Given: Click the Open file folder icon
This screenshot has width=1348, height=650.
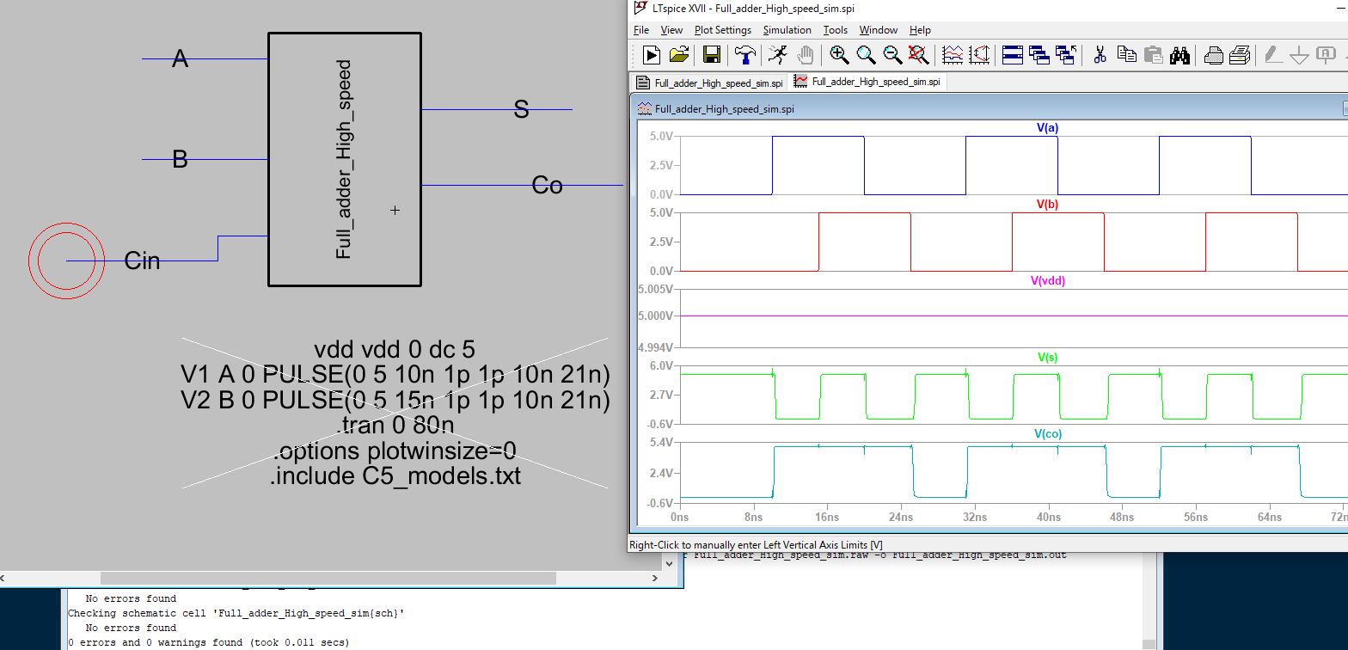Looking at the screenshot, I should [679, 55].
